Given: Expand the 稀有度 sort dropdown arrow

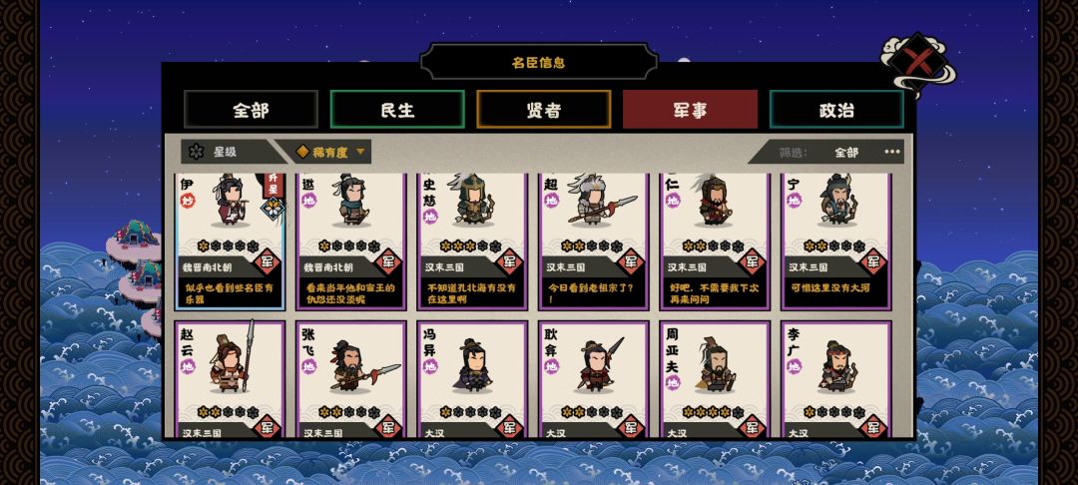Looking at the screenshot, I should point(360,152).
